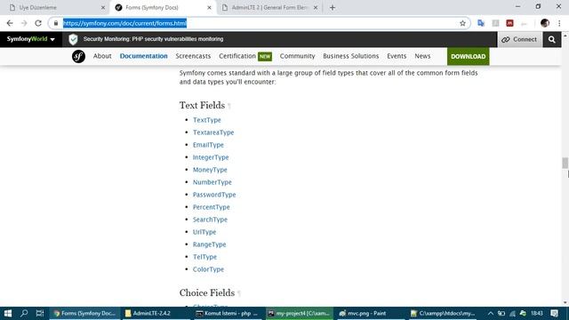Switch to C:\xampp\htdocs taskbar window

pyautogui.click(x=443, y=313)
